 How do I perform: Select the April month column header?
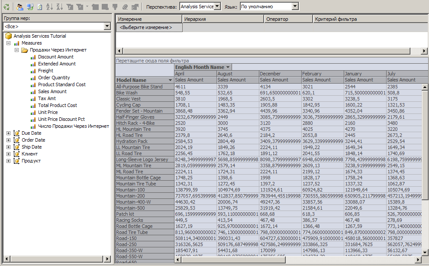click(196, 74)
